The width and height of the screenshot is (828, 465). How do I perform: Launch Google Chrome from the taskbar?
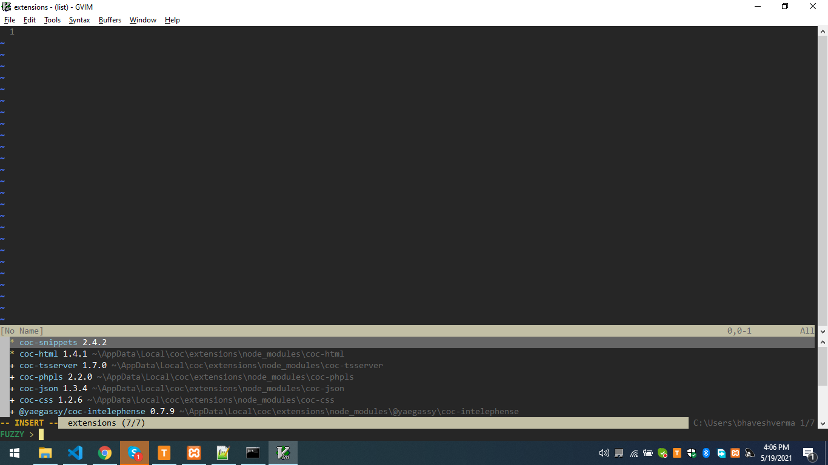tap(104, 452)
